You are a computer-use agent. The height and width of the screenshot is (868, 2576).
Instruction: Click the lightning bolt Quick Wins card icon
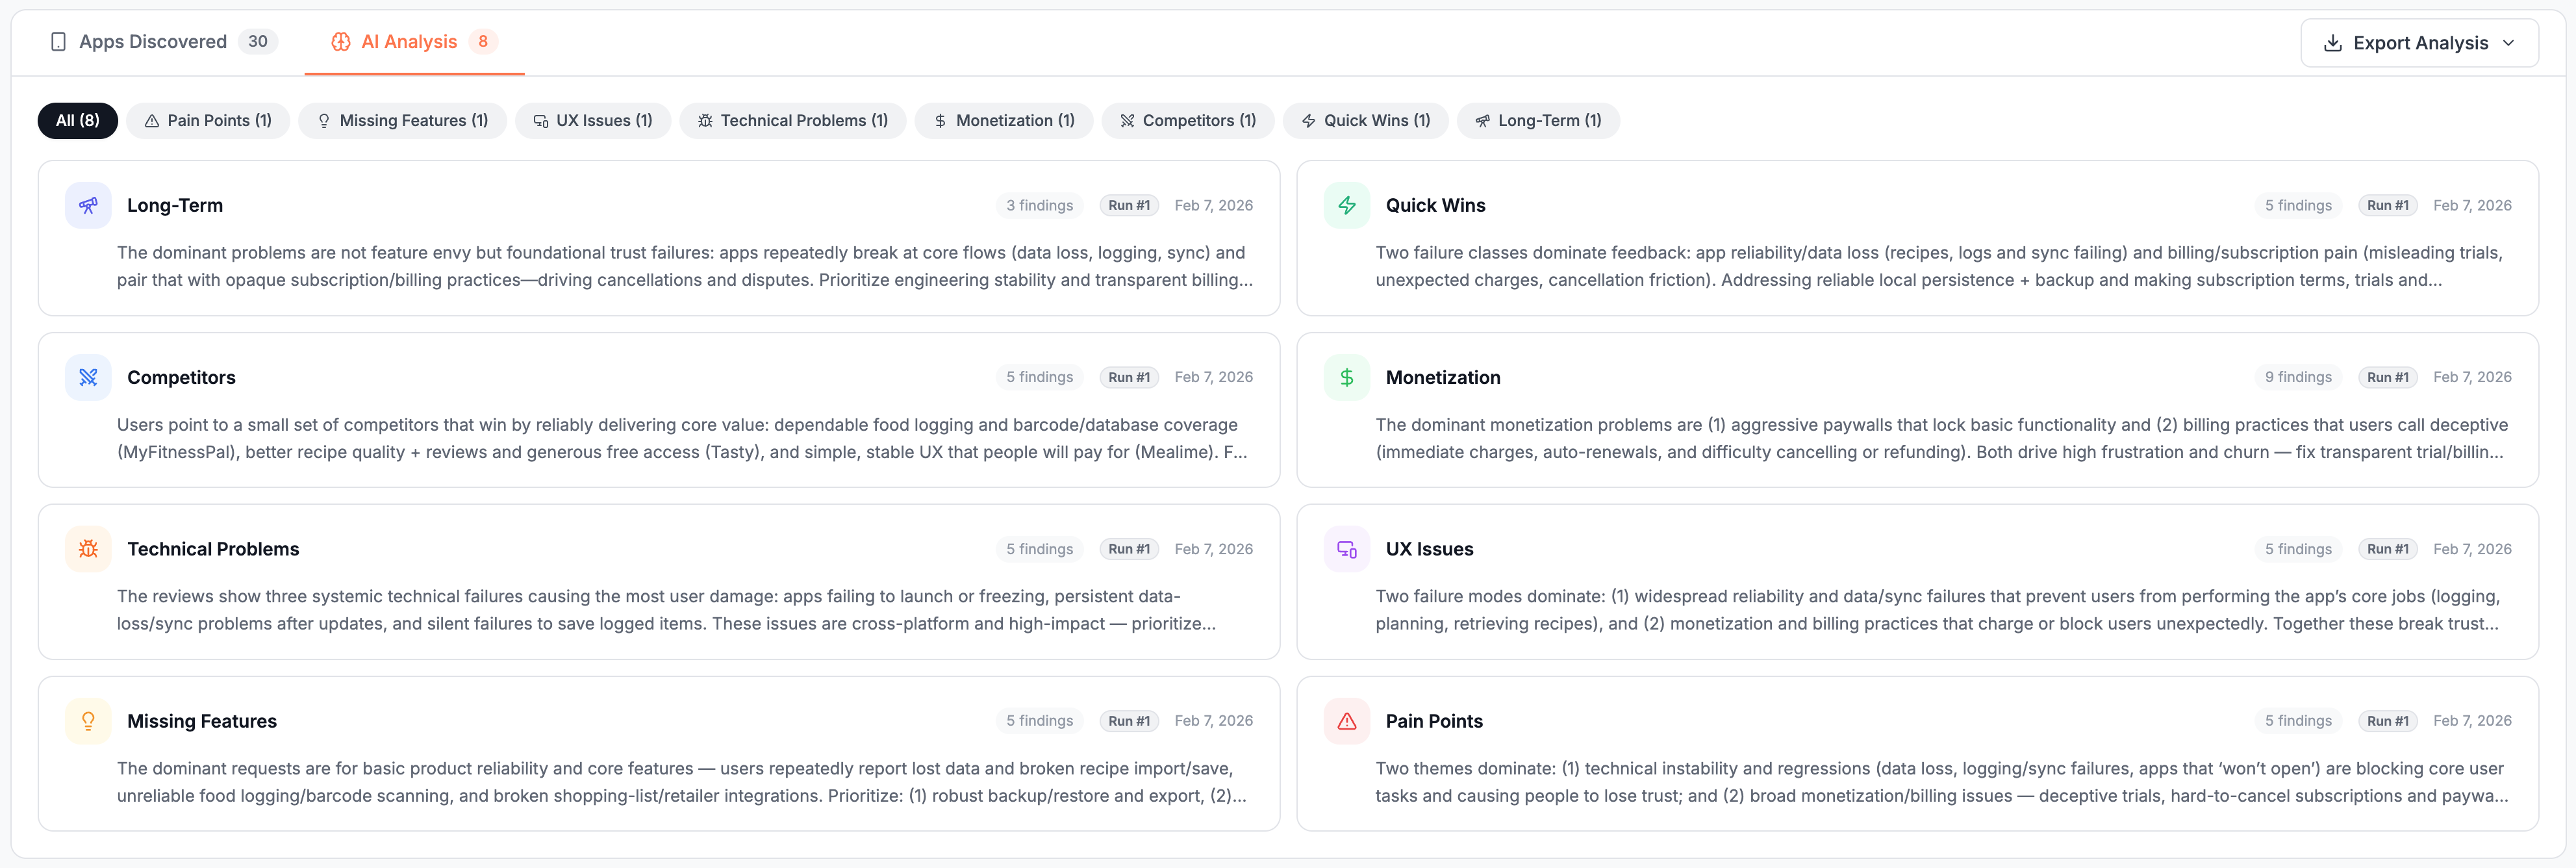click(x=1346, y=205)
